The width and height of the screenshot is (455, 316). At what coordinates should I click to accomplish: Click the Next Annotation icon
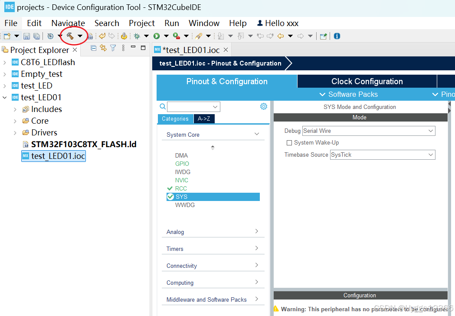(x=221, y=36)
